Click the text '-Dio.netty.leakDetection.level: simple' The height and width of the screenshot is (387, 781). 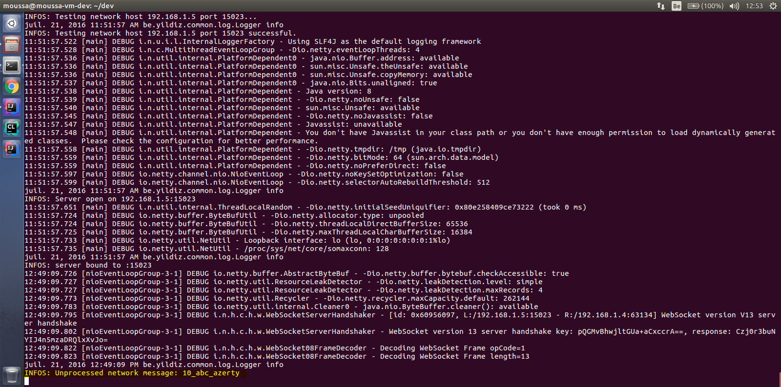click(459, 282)
